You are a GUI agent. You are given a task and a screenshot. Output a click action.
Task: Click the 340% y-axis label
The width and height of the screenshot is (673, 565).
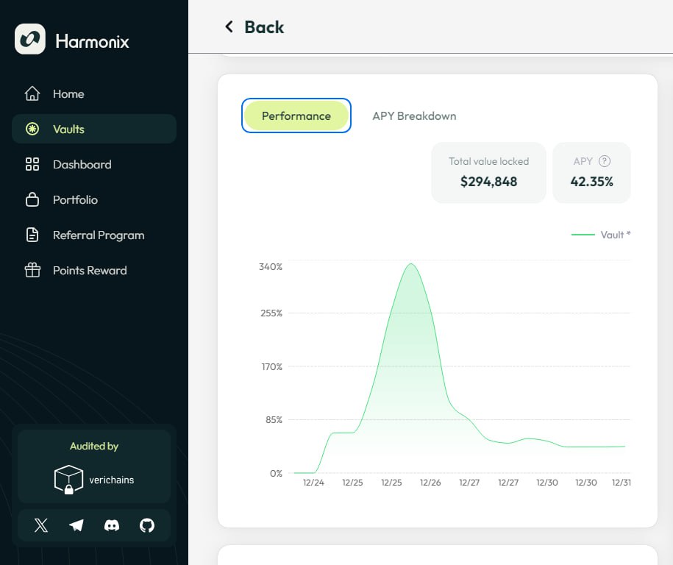coord(271,266)
